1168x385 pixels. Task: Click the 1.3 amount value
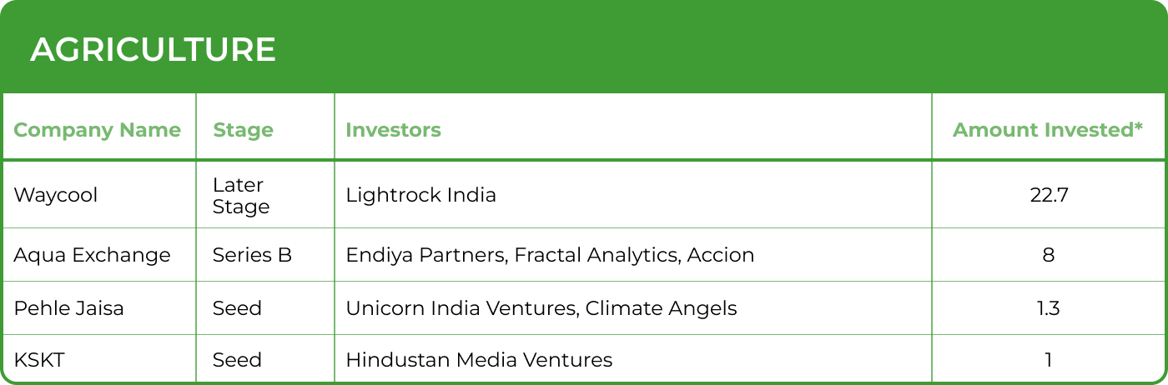coord(1048,308)
